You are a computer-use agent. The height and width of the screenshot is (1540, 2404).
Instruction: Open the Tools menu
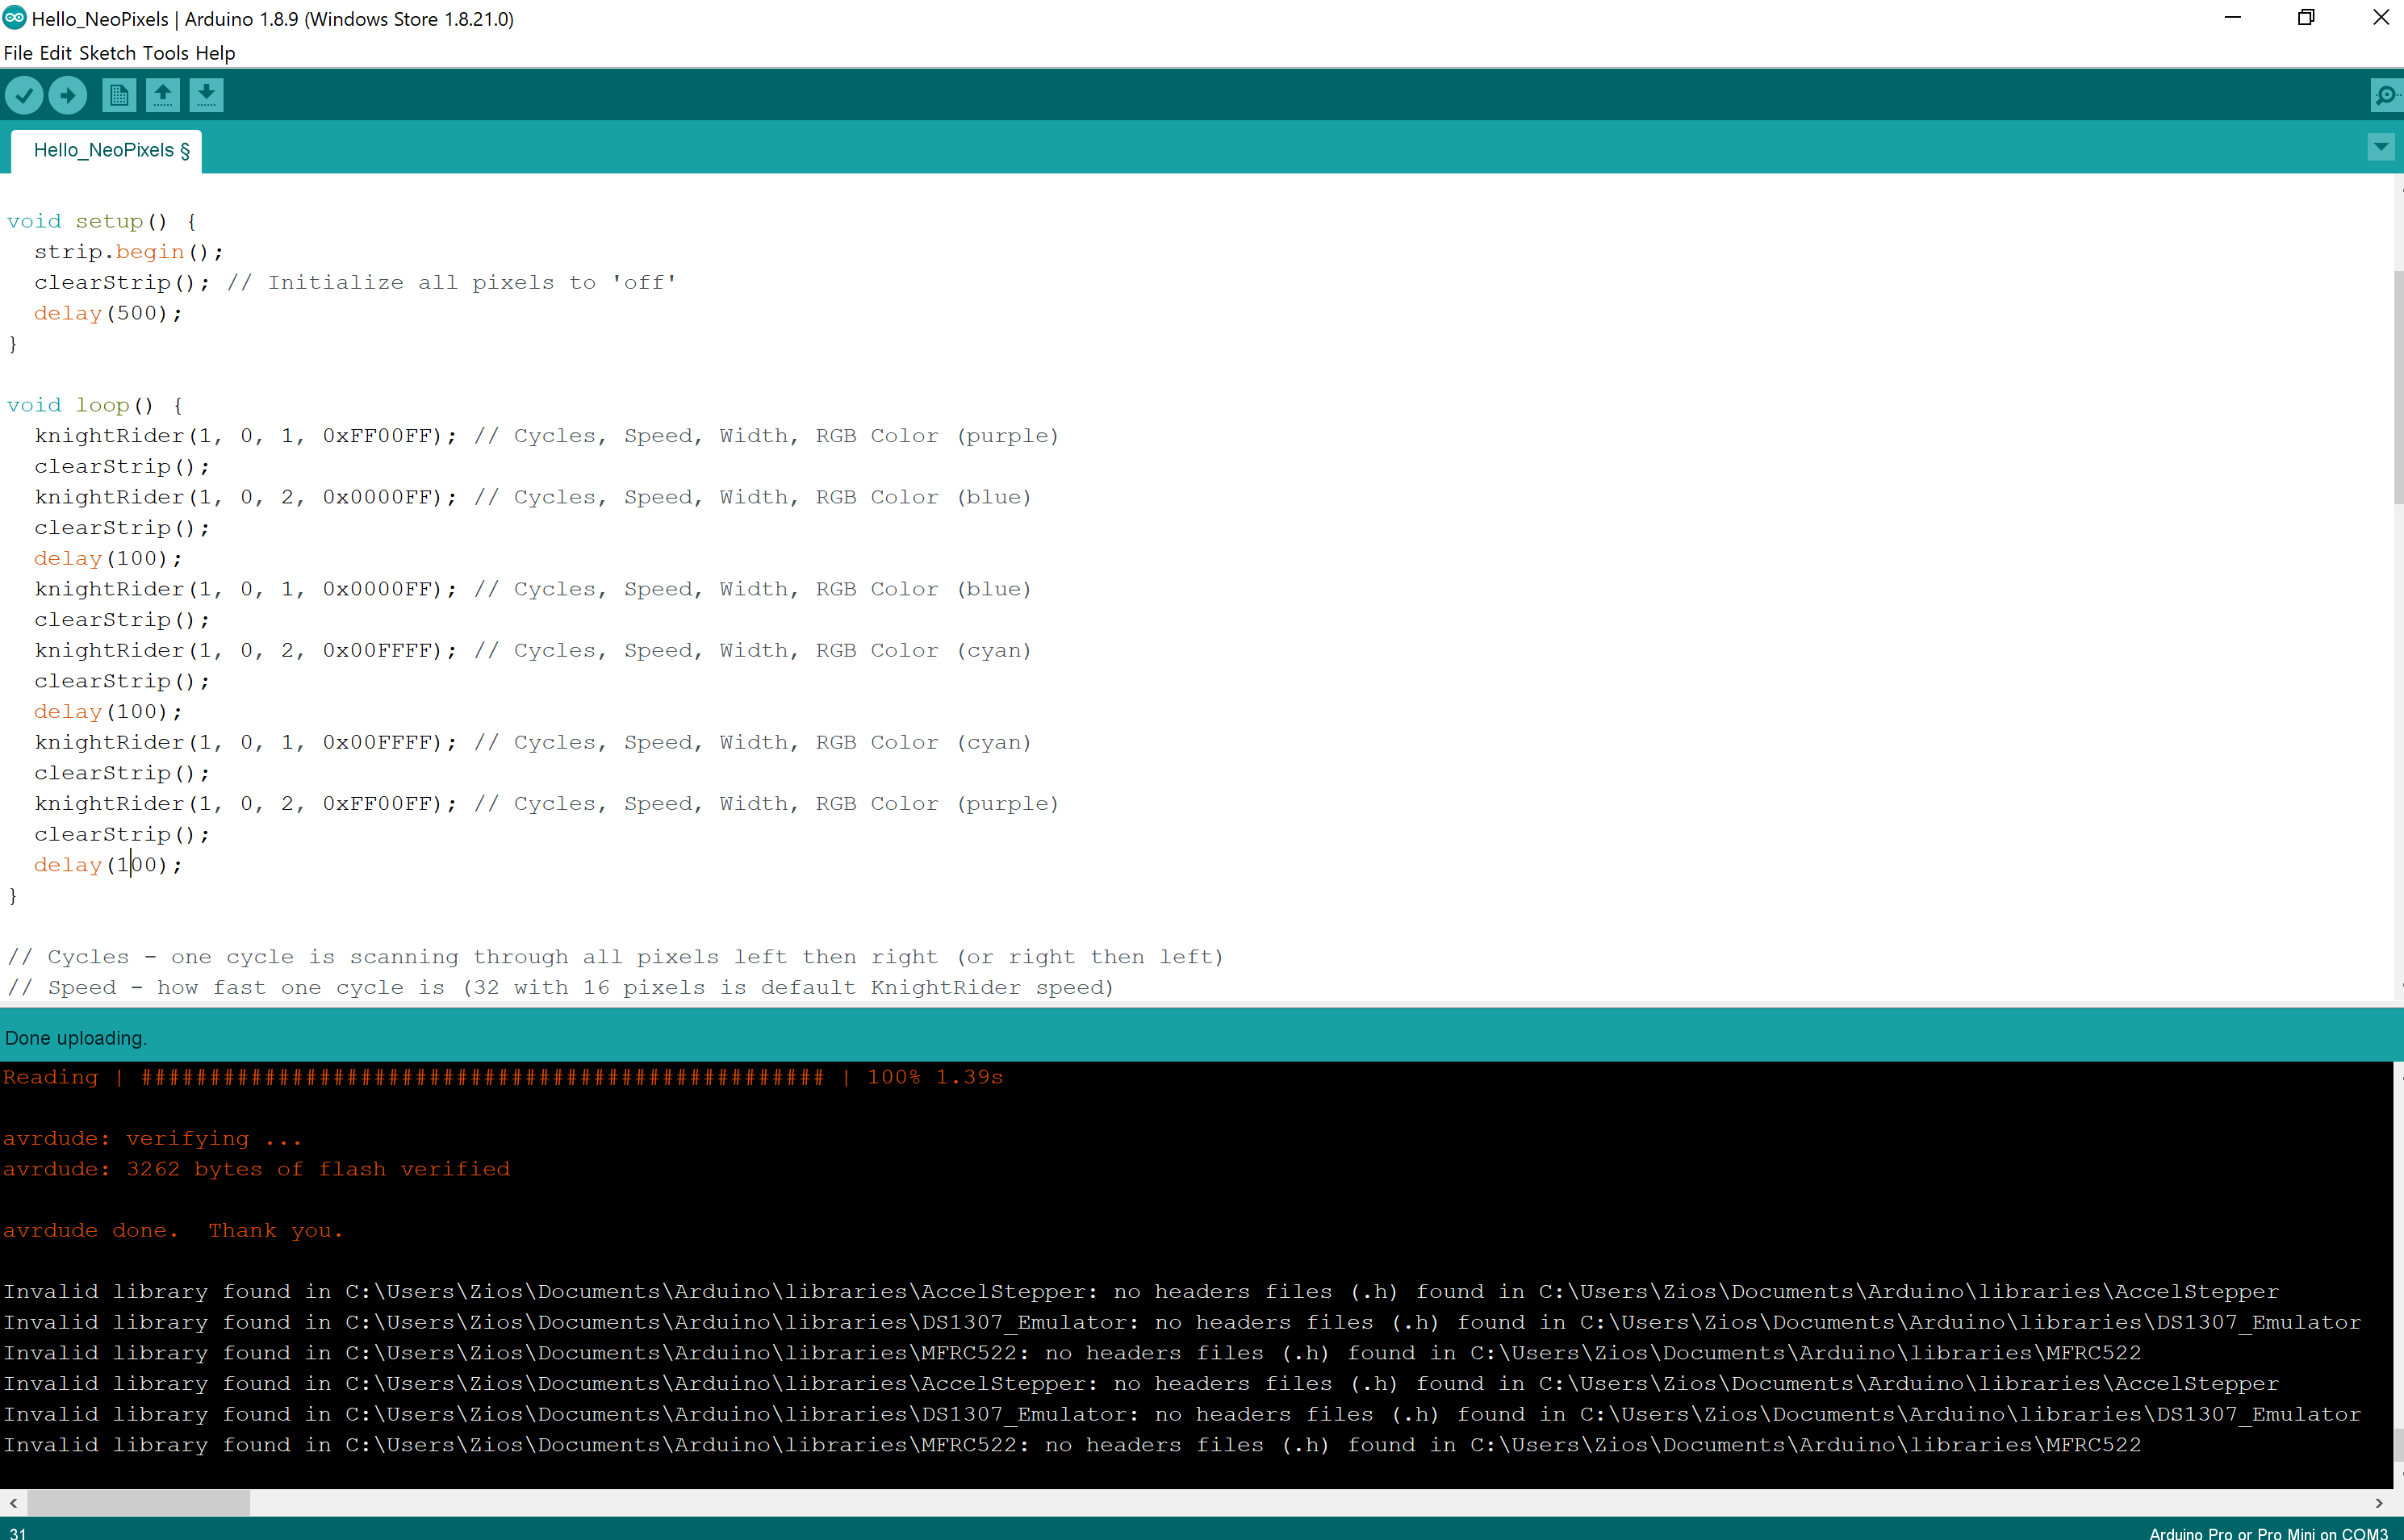pyautogui.click(x=165, y=53)
